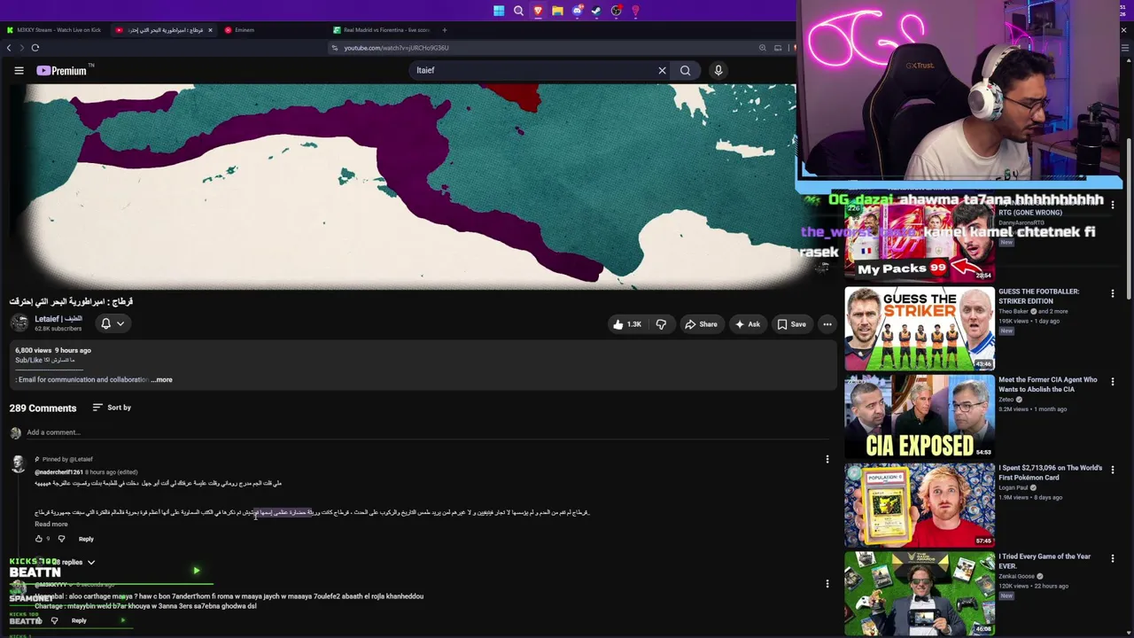Screen dimensions: 1134x638
Task: Open the video title in Arabic
Action: click(71, 302)
